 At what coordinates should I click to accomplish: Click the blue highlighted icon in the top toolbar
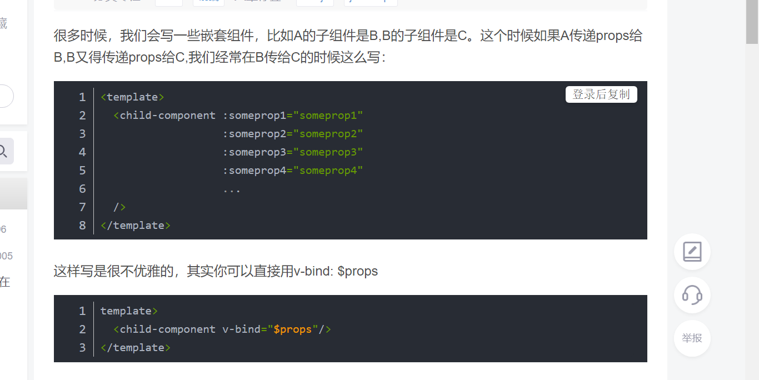coord(208,2)
